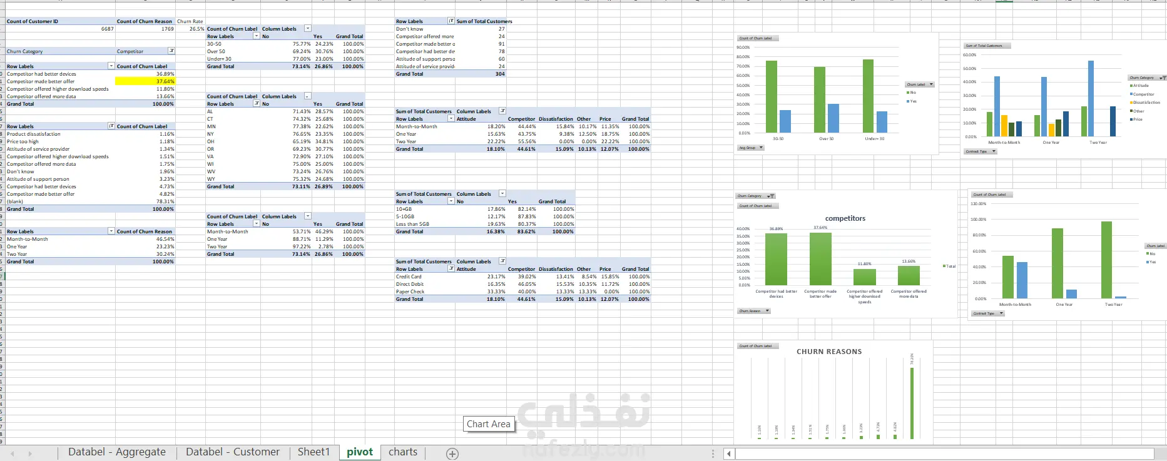This screenshot has height=461, width=1167.
Task: Open Row Labels dropdown above 10+GB row
Action: point(451,201)
